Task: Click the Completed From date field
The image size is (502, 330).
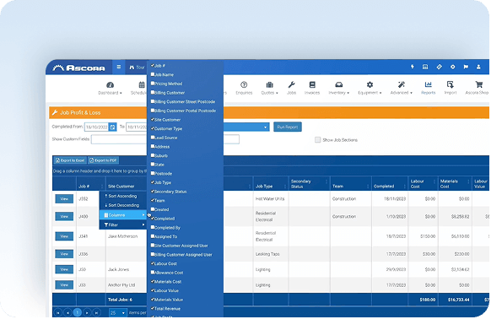Action: [97, 127]
